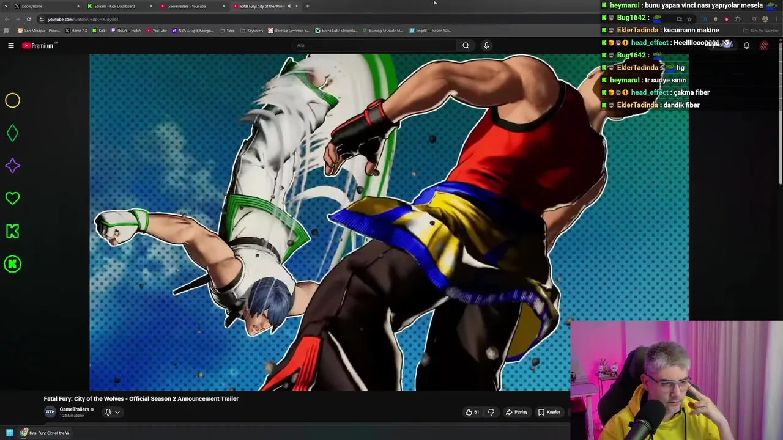Viewport: 783px width, 440px height.
Task: Click the browser address bar URL
Action: (83, 19)
